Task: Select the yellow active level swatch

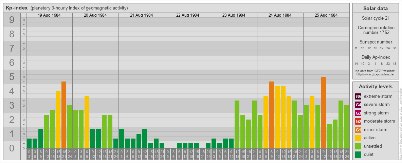Action: (358, 138)
